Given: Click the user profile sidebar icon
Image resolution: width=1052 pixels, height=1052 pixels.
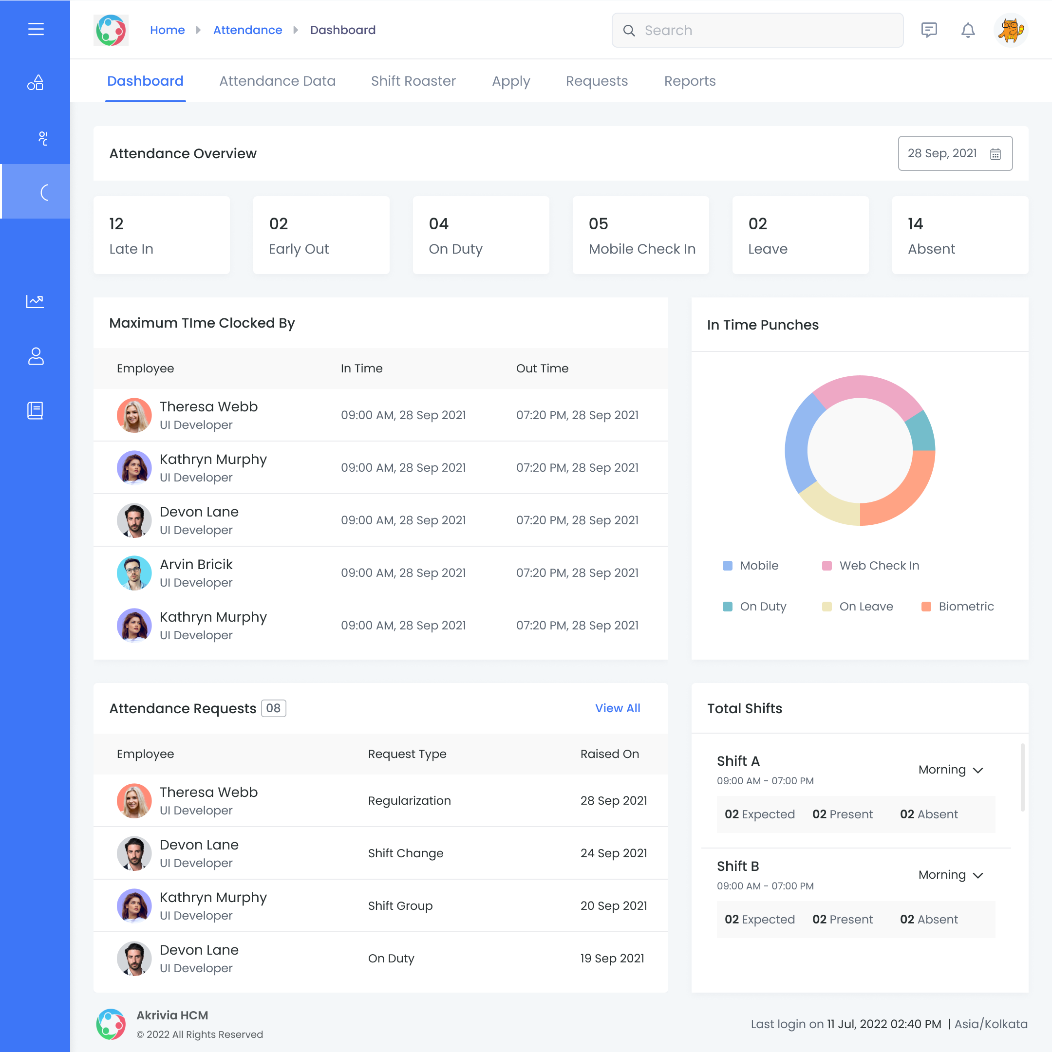Looking at the screenshot, I should (36, 356).
